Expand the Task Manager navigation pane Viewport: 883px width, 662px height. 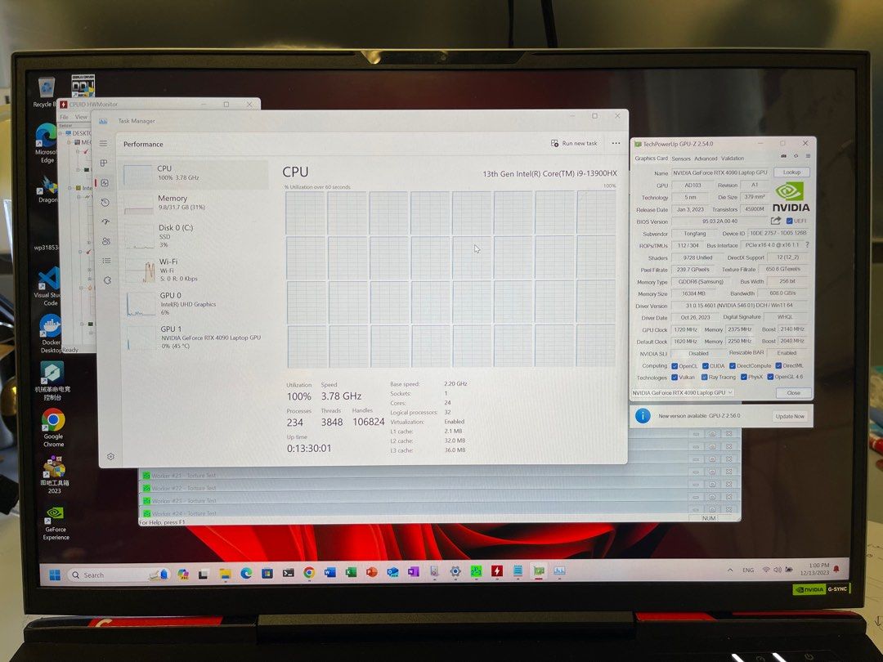click(105, 143)
